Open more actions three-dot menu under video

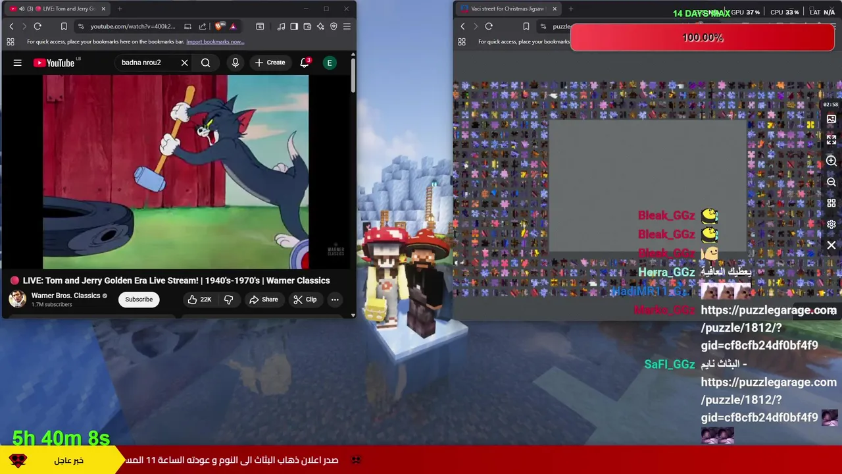coord(335,300)
